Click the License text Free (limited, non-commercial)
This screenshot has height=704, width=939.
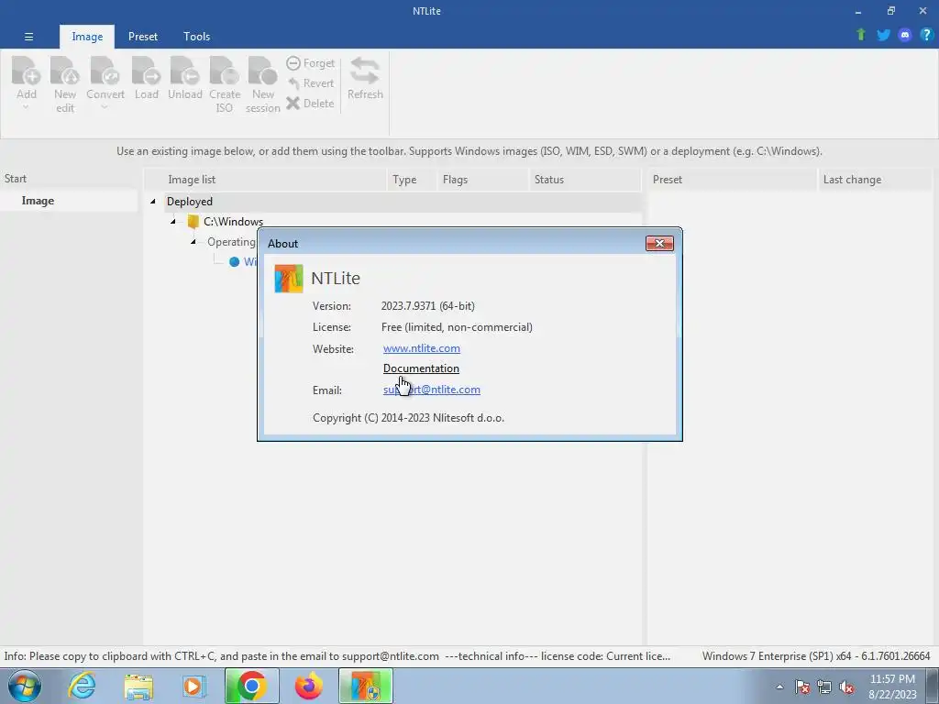point(457,327)
